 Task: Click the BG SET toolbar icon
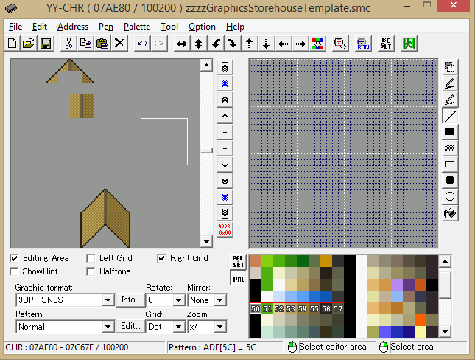[386, 44]
